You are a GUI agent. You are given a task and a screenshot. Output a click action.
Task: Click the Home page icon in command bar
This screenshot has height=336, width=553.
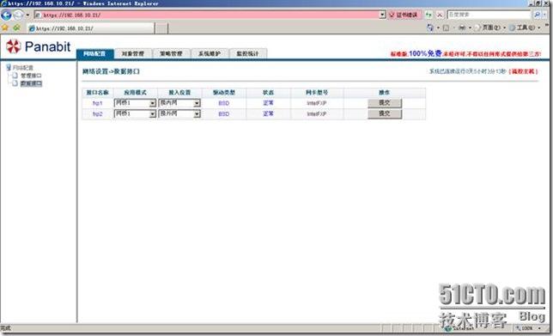pos(430,27)
